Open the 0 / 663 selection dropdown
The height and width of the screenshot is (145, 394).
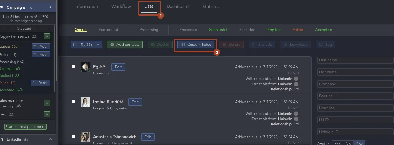tap(87, 45)
